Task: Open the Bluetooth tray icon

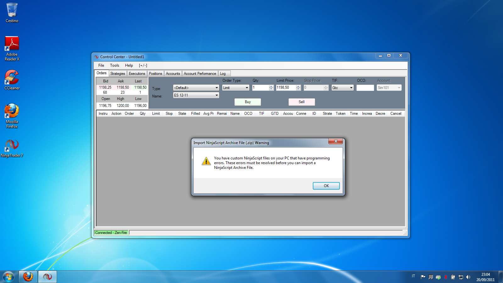Action: (446, 277)
